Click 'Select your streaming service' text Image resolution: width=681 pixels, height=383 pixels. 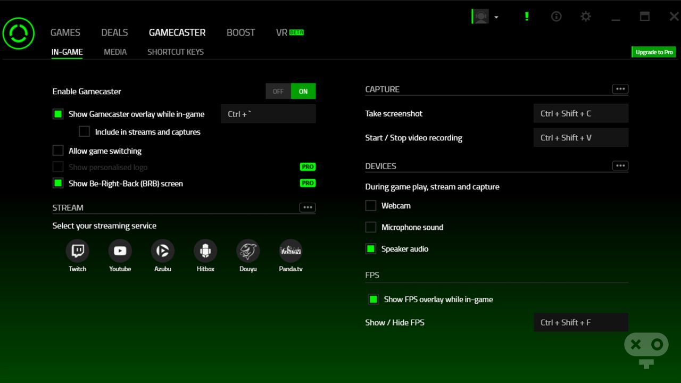tap(104, 226)
